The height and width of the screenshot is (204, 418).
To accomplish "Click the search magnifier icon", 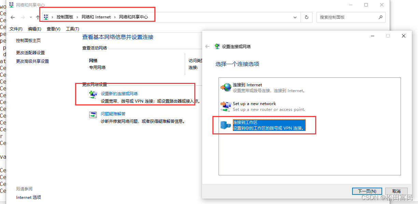I will (380, 17).
